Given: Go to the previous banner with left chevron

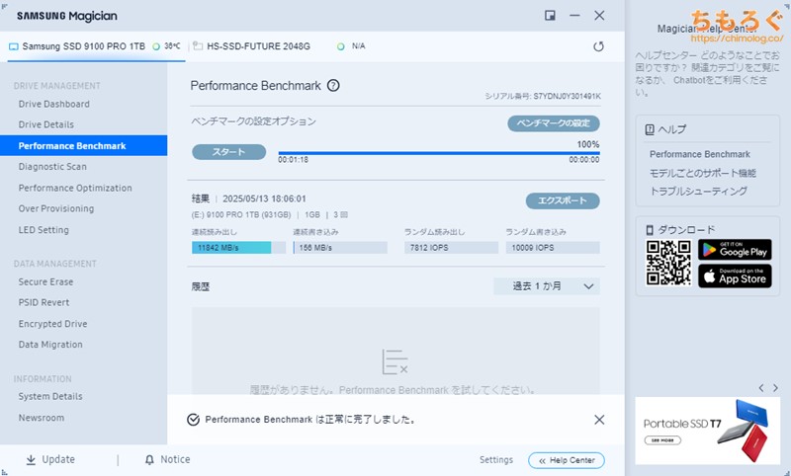Looking at the screenshot, I should click(x=761, y=388).
